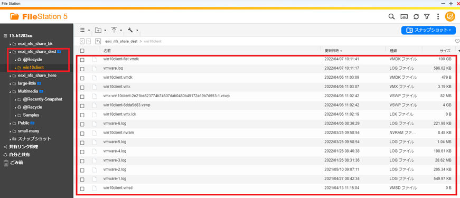460x198 pixels.
Task: Open the filter funnel icon
Action: coord(427,17)
